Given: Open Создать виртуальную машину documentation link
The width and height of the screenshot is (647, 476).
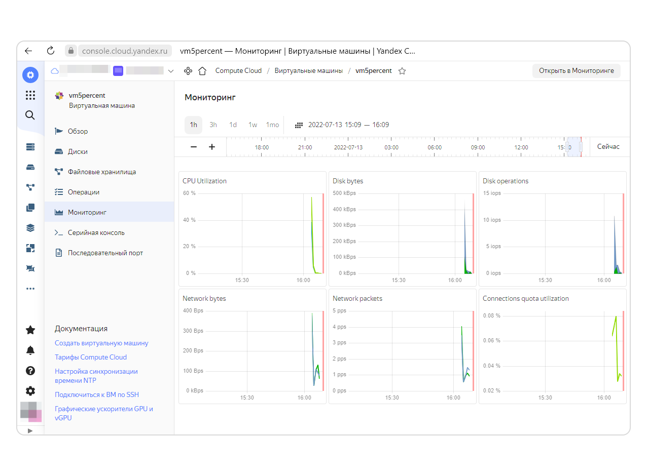Looking at the screenshot, I should (x=101, y=343).
